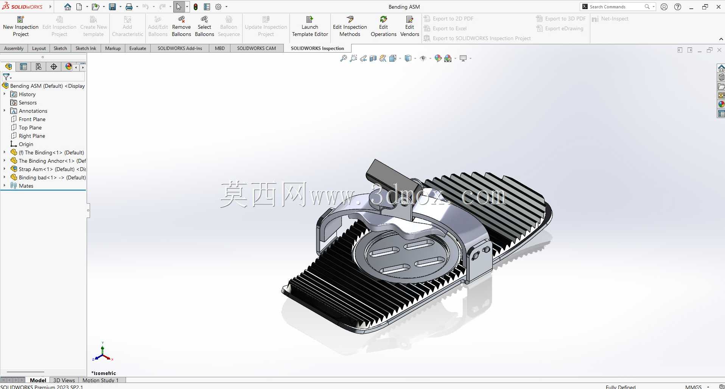Click the Rebuild traffic light icon

[x=196, y=7]
